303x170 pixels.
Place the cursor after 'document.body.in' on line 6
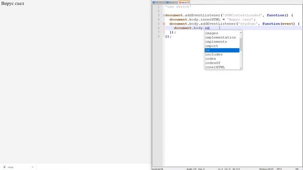pyautogui.click(x=209, y=28)
